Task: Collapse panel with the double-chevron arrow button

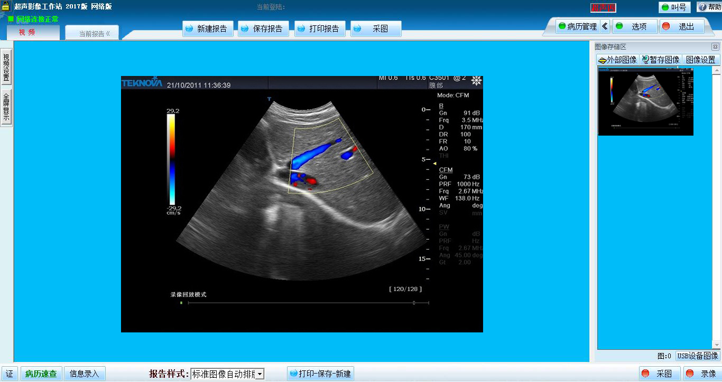Action: click(605, 26)
